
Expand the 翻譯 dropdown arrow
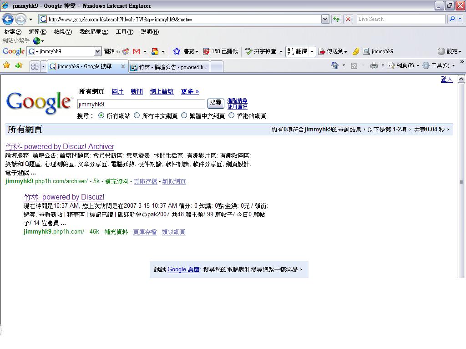[312, 52]
